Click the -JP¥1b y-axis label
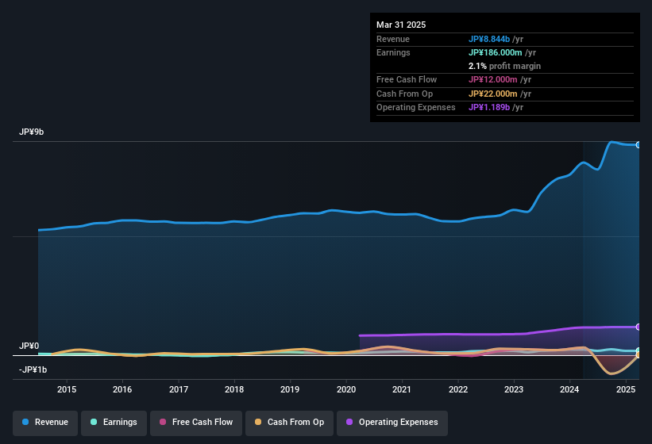652x444 pixels. point(33,369)
